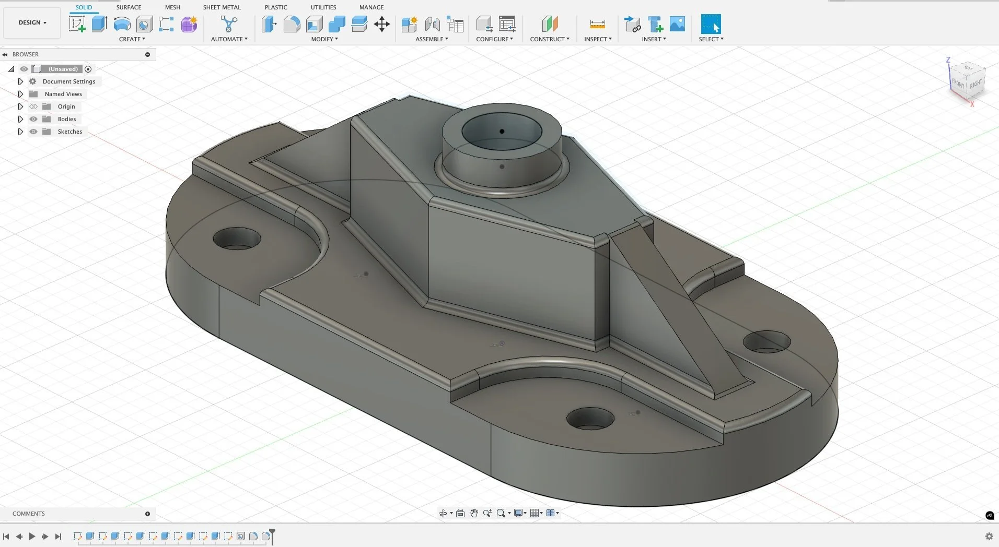
Task: Select the Press Pull tool
Action: pos(269,24)
